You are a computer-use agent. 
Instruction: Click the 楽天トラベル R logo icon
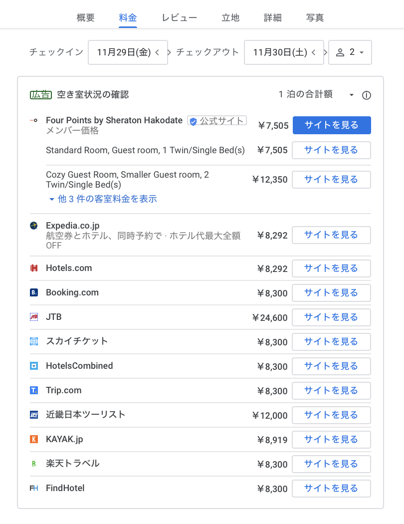pyautogui.click(x=34, y=464)
